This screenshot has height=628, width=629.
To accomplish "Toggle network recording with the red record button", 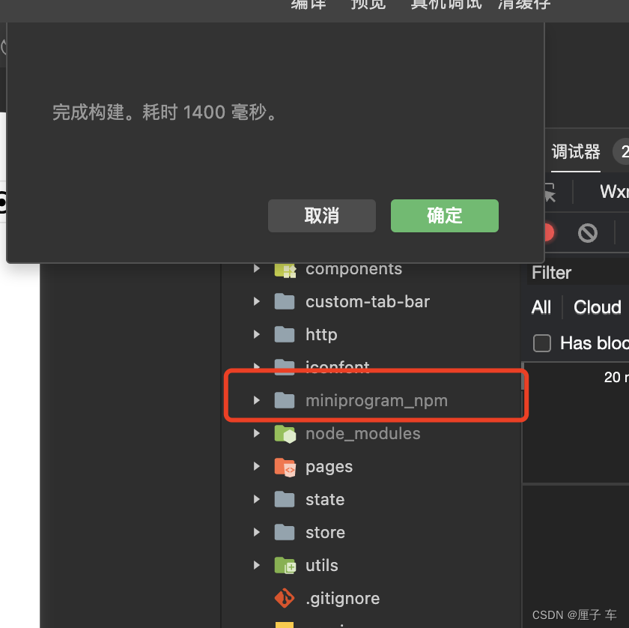I will [x=547, y=233].
